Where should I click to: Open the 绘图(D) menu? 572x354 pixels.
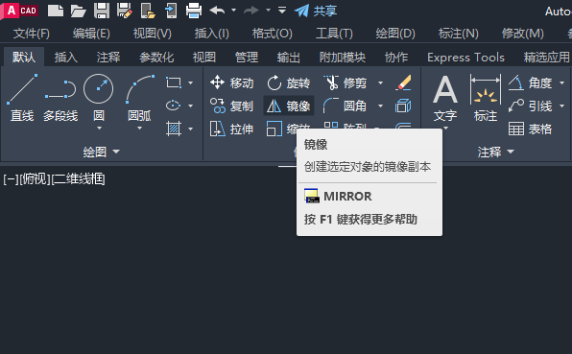395,34
